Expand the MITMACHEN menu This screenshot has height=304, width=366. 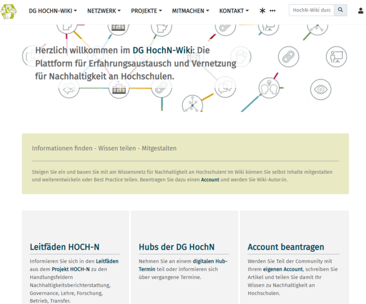pos(191,11)
